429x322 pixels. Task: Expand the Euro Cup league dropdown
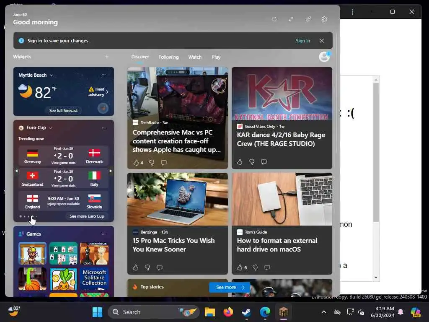(51, 128)
